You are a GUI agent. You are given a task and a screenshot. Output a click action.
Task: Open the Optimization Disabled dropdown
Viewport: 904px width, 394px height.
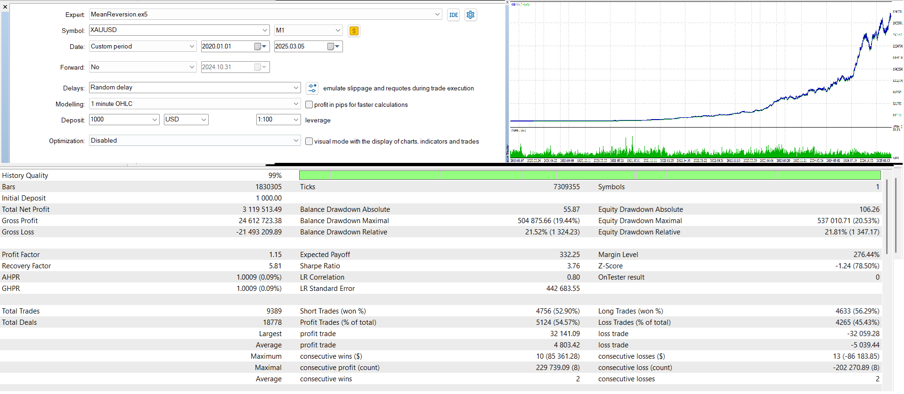click(x=296, y=140)
